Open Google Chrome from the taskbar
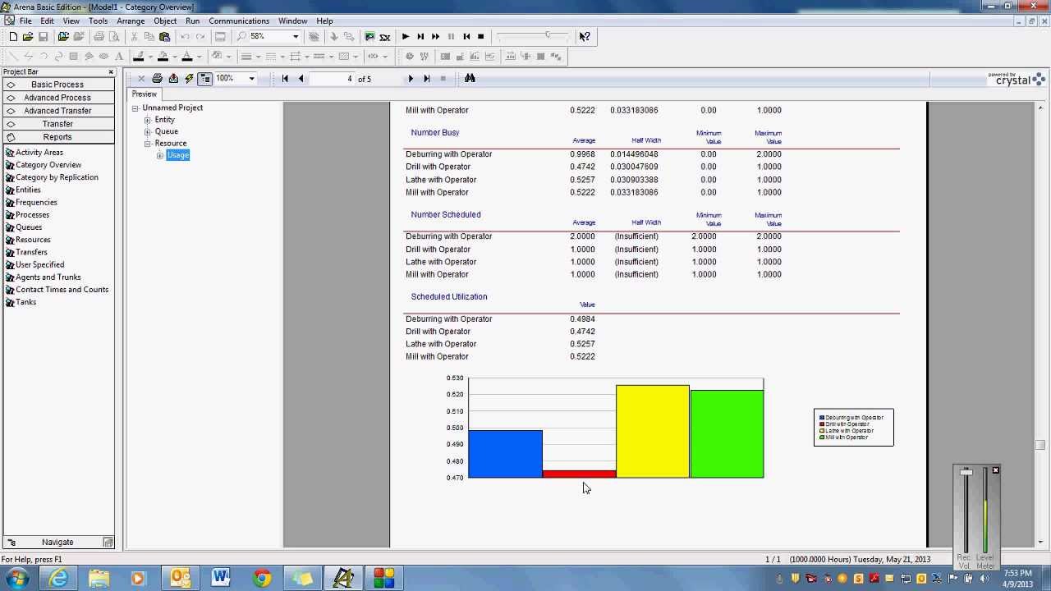This screenshot has height=591, width=1051. point(262,579)
